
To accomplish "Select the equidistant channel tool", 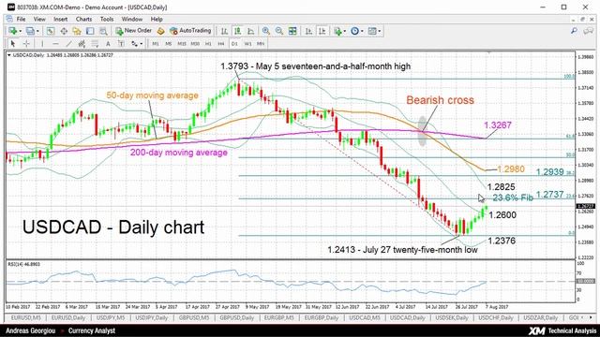I will (x=82, y=44).
